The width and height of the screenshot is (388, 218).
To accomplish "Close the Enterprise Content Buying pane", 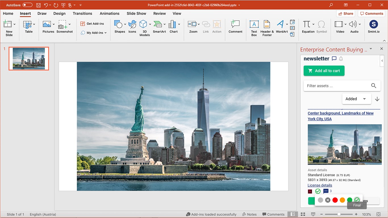I will point(381,49).
